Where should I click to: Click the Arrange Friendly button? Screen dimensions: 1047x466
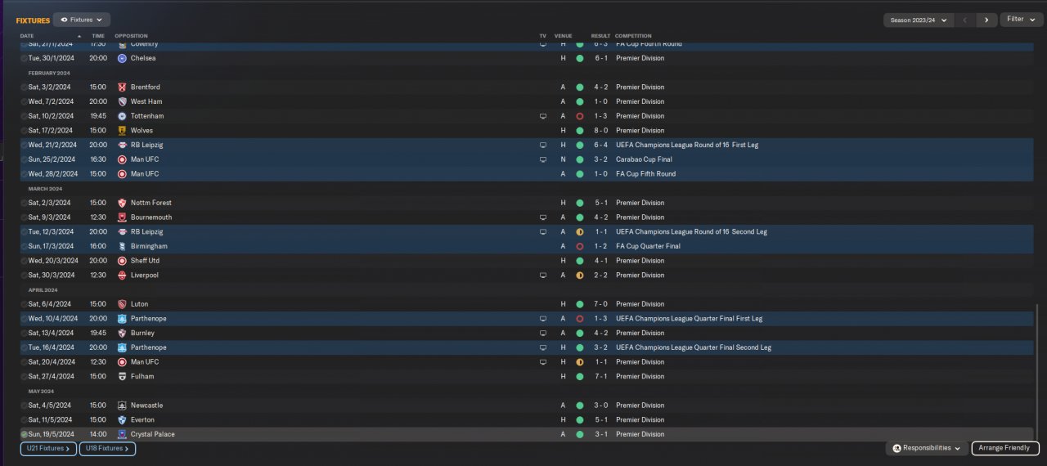[1005, 448]
